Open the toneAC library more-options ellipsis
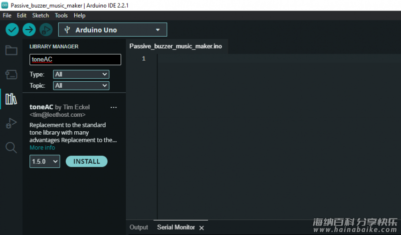Image resolution: width=401 pixels, height=235 pixels. pos(114,107)
